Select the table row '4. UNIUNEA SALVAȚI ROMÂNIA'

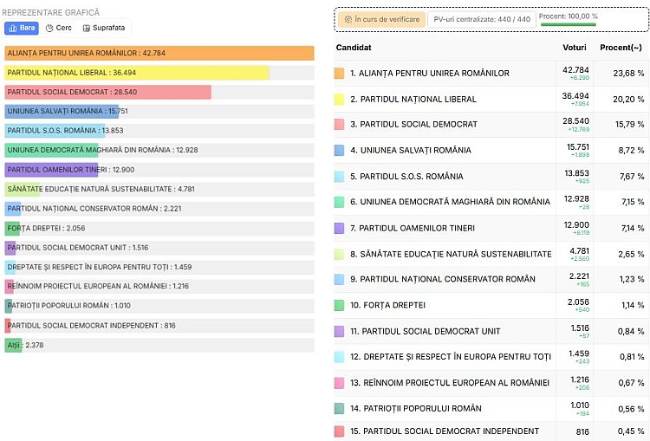[491, 150]
